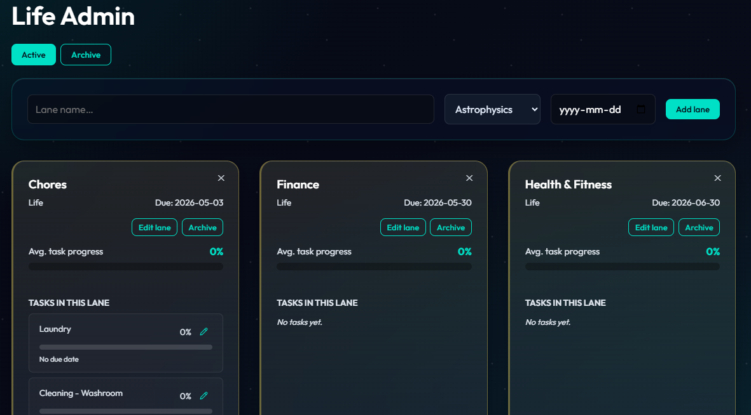Close the Finance lane with X icon
This screenshot has width=751, height=415.
pos(469,178)
